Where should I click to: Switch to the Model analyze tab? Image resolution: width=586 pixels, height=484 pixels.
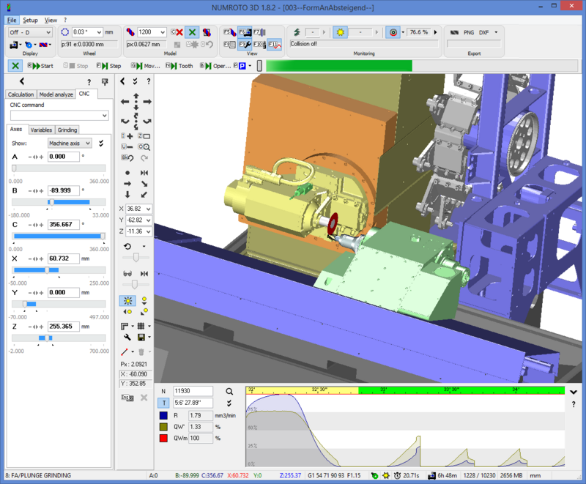(56, 94)
